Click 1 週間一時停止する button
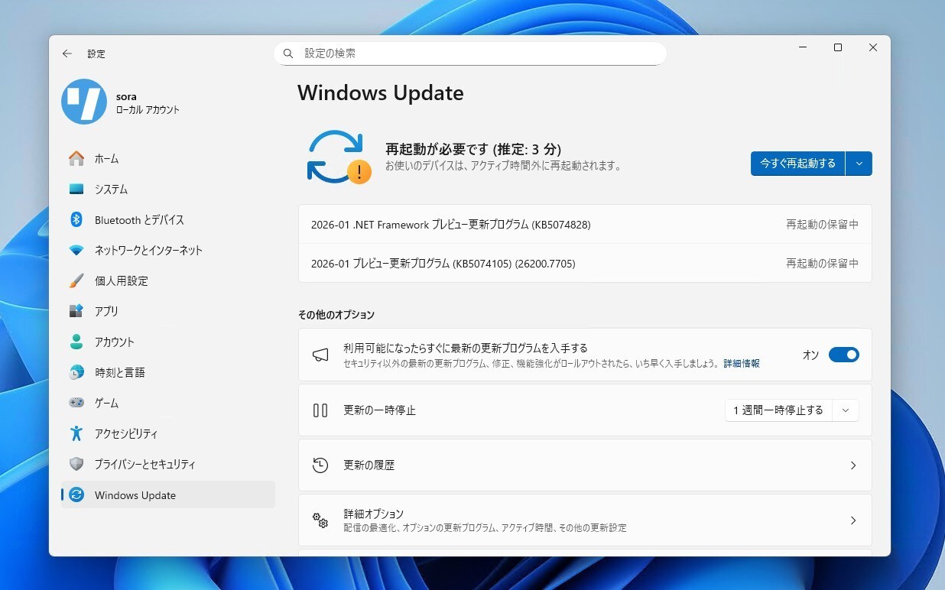Image resolution: width=945 pixels, height=590 pixels. tap(778, 410)
